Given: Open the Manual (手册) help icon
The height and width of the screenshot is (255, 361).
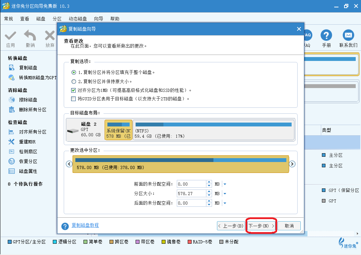Looking at the screenshot, I should point(326,35).
